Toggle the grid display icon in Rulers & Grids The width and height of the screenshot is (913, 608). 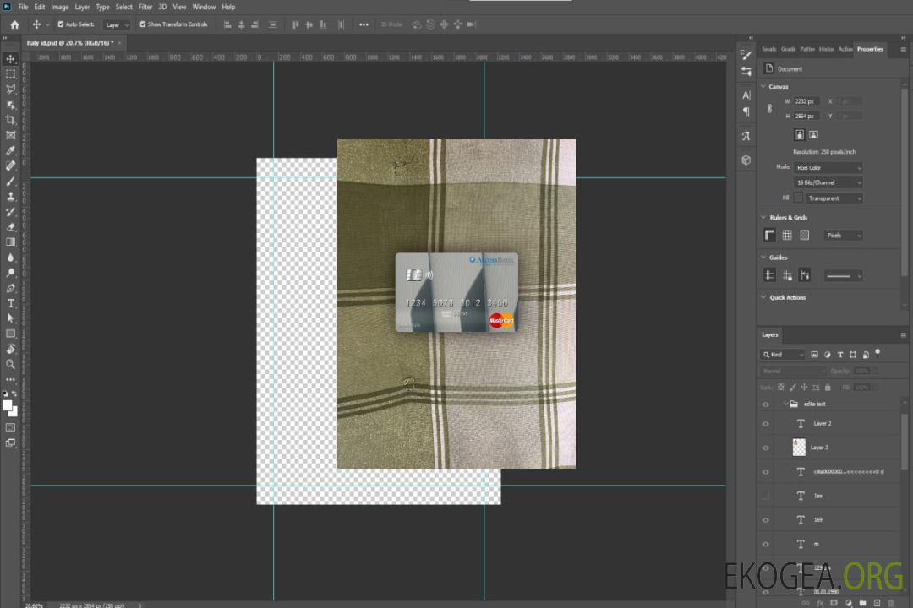(786, 236)
